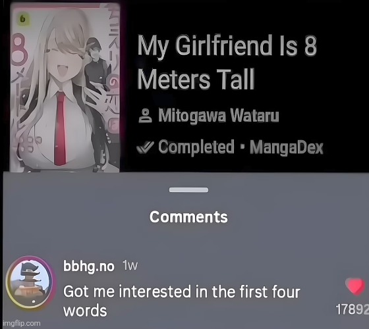The height and width of the screenshot is (329, 369).
Task: Click the 17892 like count
Action: [352, 309]
